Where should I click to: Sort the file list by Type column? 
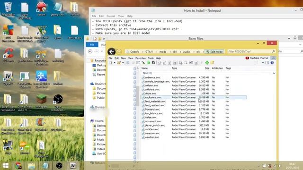pos(174,68)
